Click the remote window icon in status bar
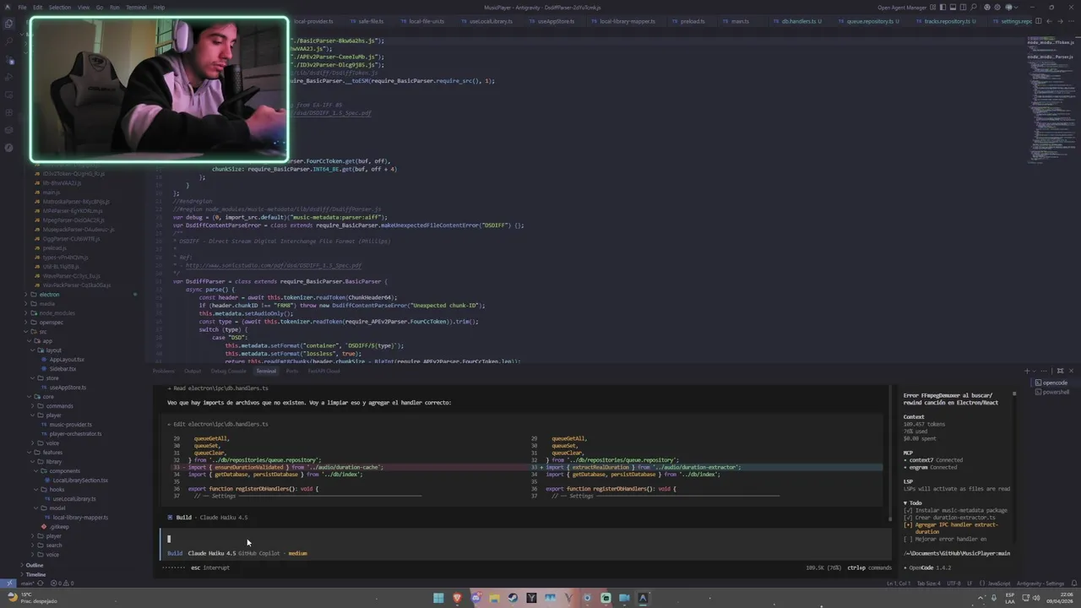1081x608 pixels. coord(9,584)
